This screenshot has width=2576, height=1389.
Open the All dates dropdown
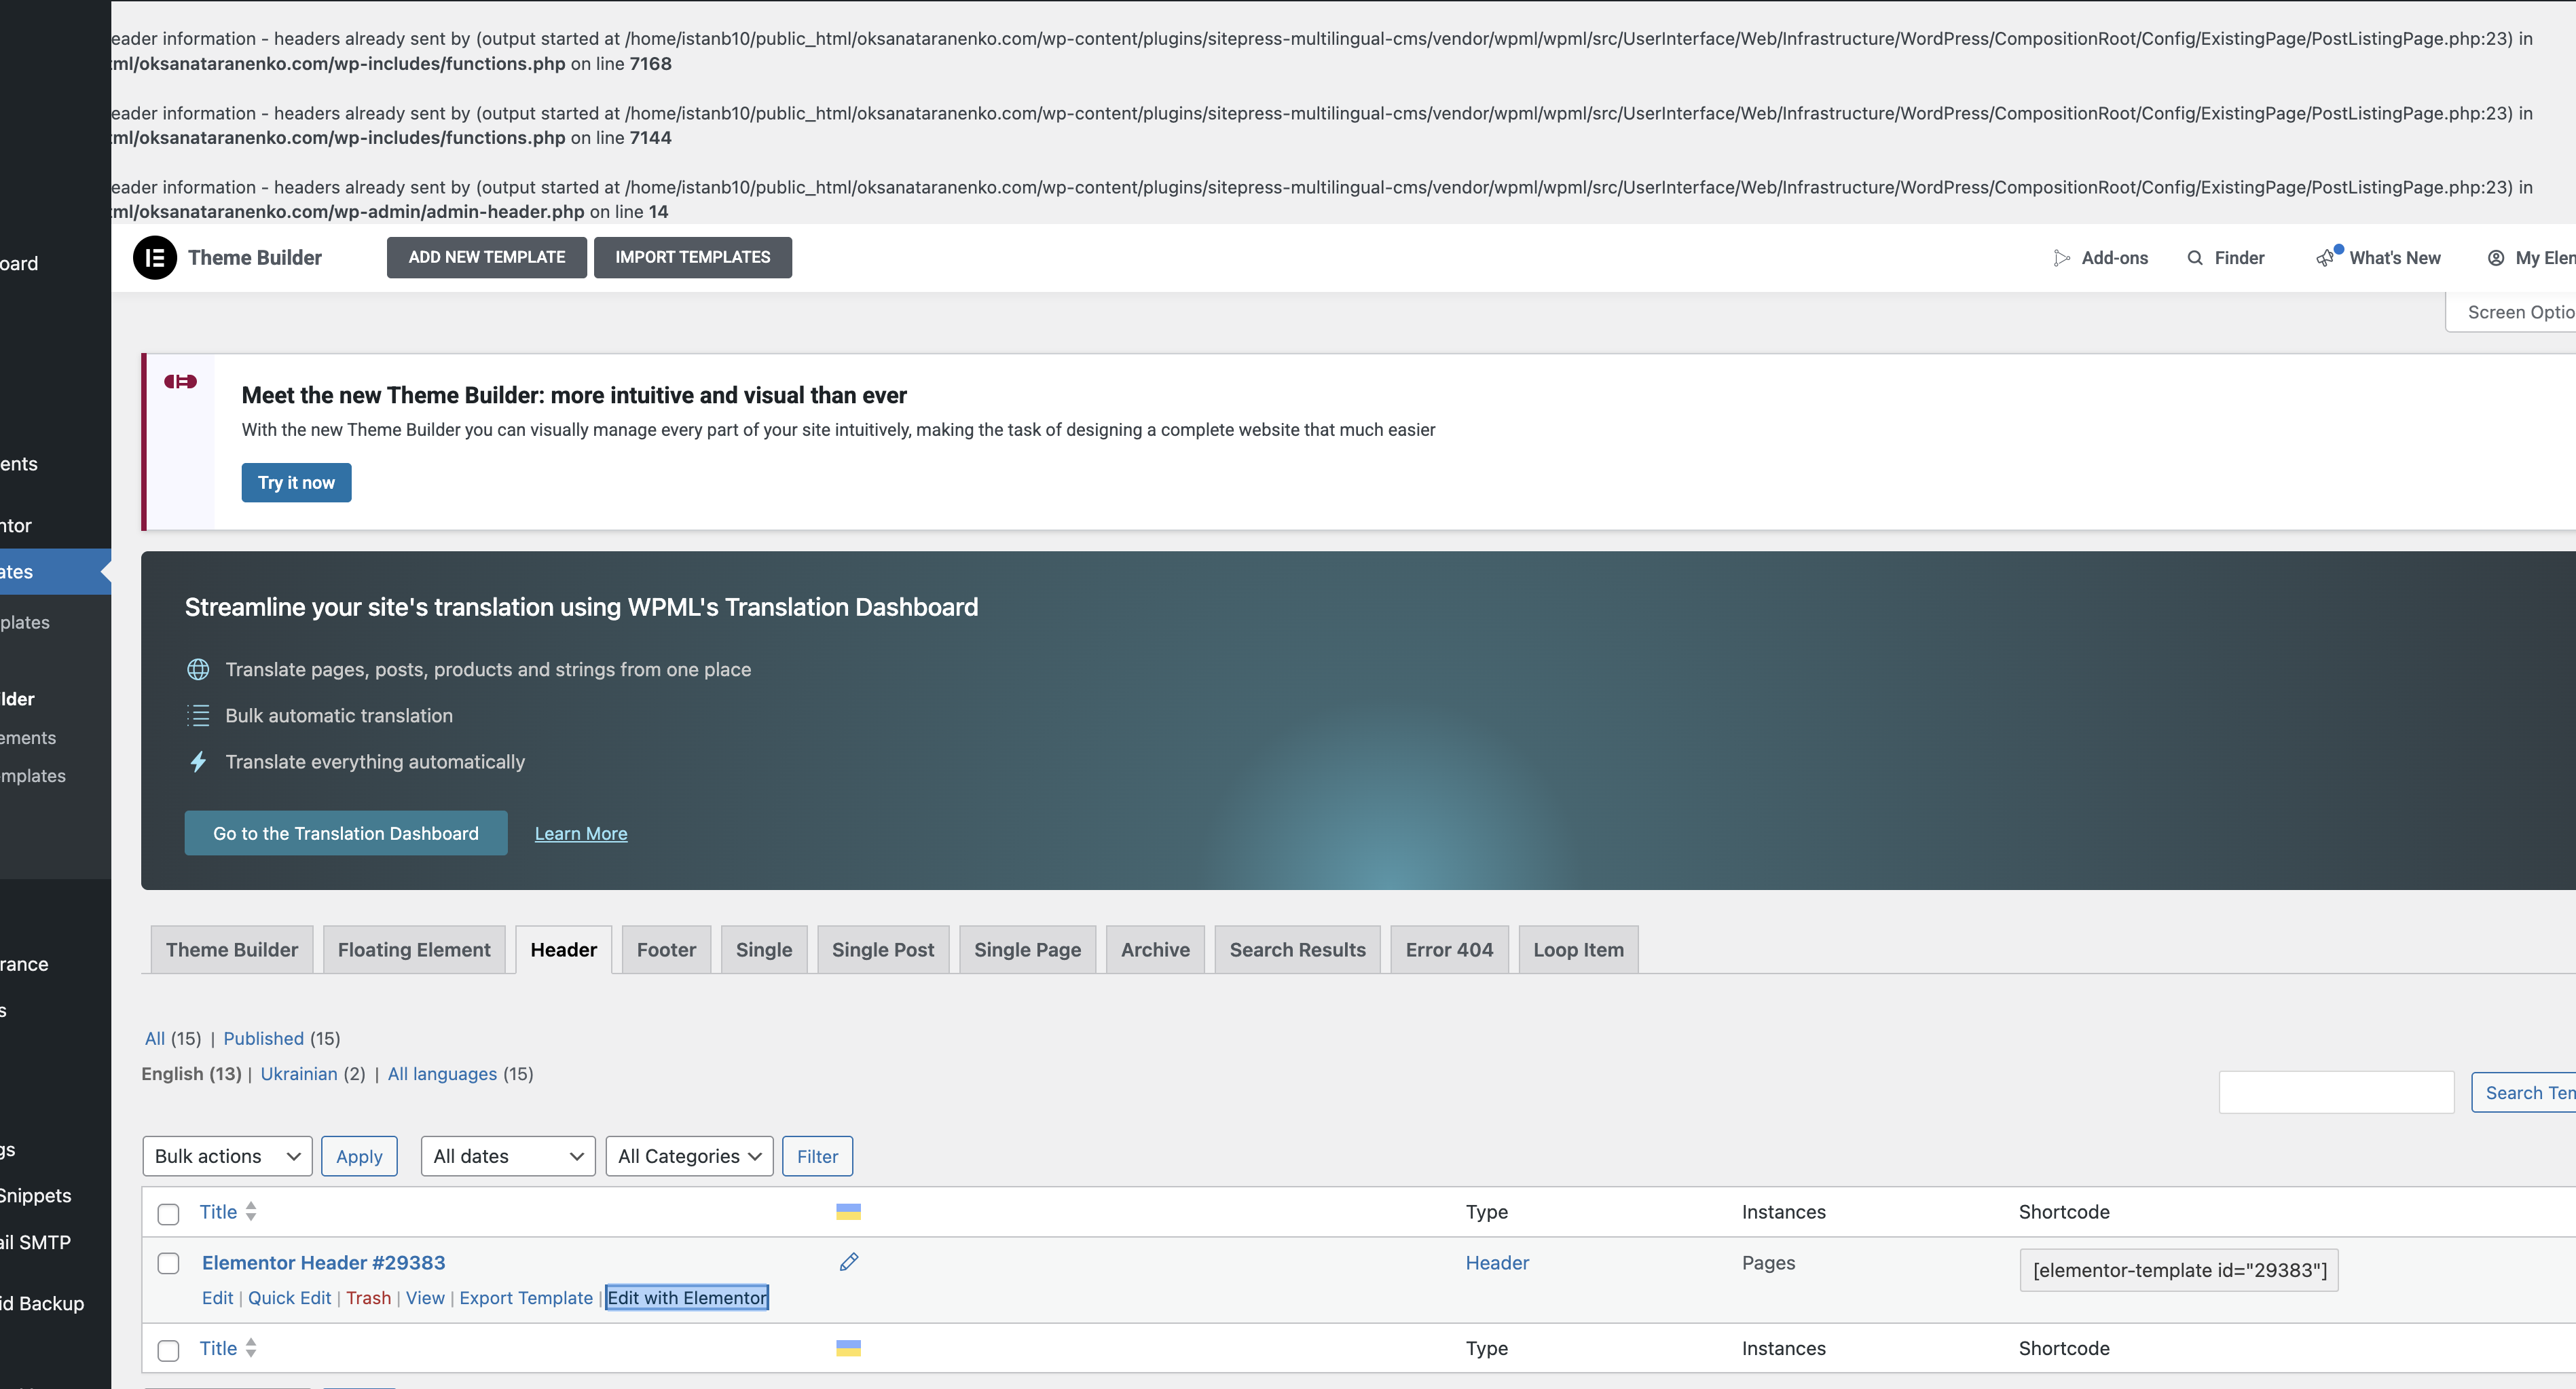click(508, 1155)
